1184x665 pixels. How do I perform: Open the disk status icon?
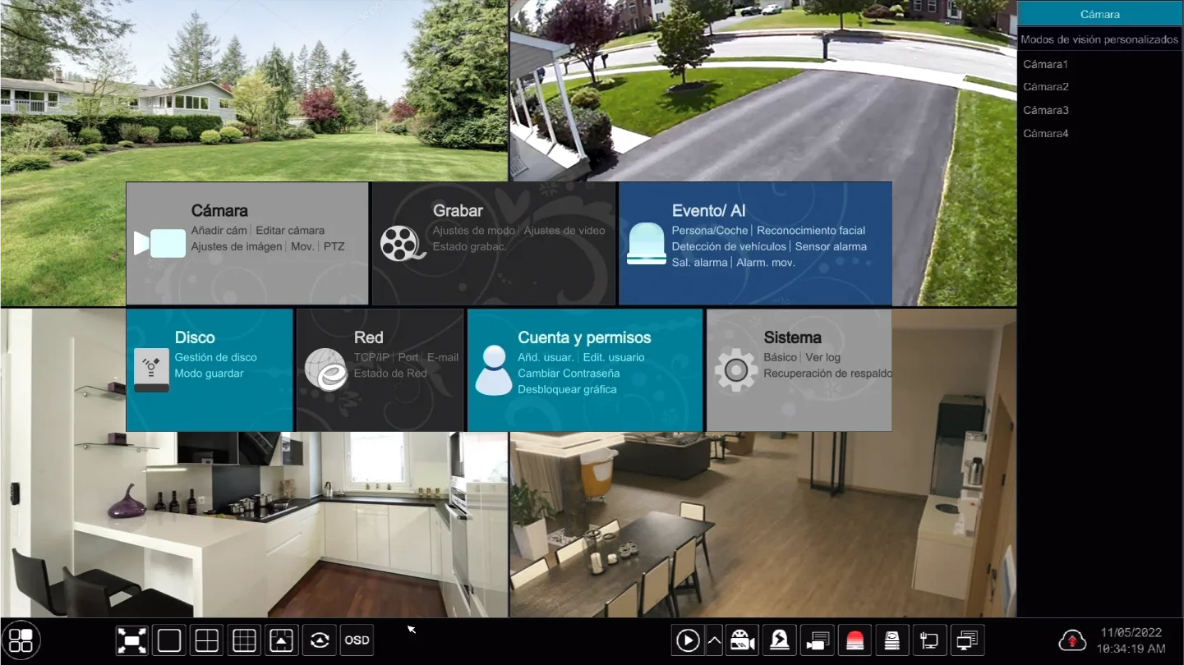point(891,640)
